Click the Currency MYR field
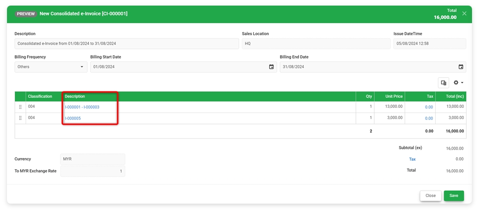The height and width of the screenshot is (212, 479). [x=93, y=159]
